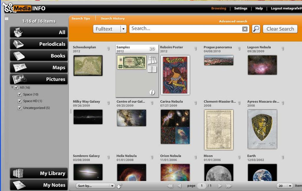Screen dimensions: 302x191
Task: Open the Prague panorama thumbnail
Action: [x=219, y=60]
